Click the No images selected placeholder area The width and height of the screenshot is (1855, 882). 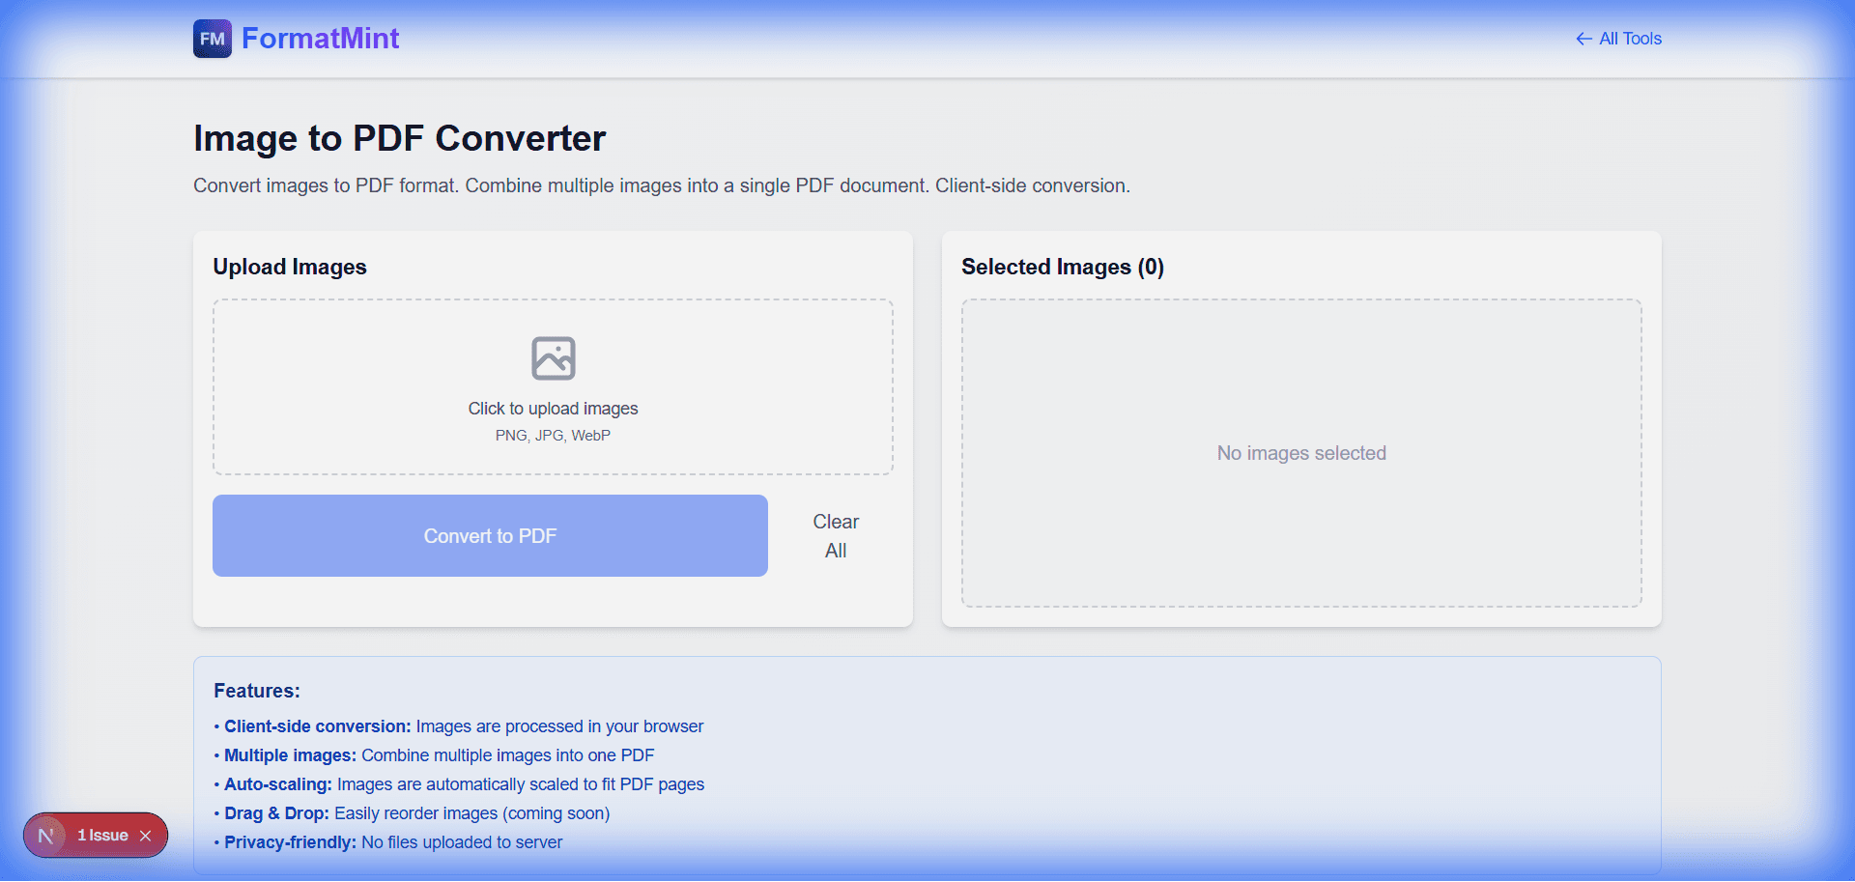click(x=1301, y=452)
